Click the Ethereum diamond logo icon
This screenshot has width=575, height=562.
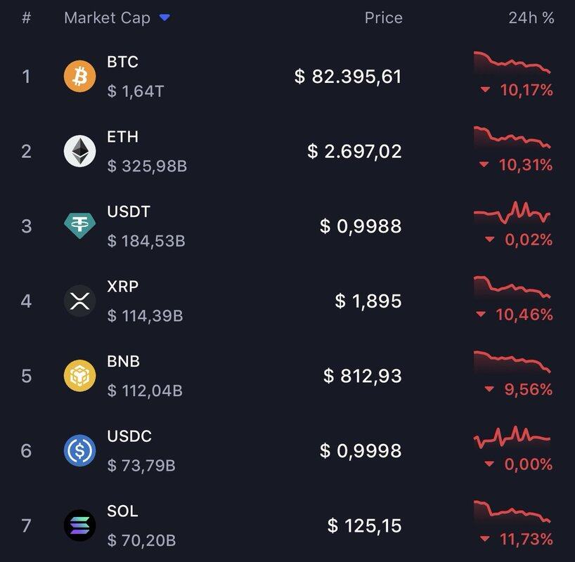80,151
